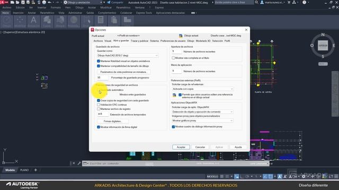Expand the snap mode dropdown arrow in status bar
The image size is (339, 190).
231,176
